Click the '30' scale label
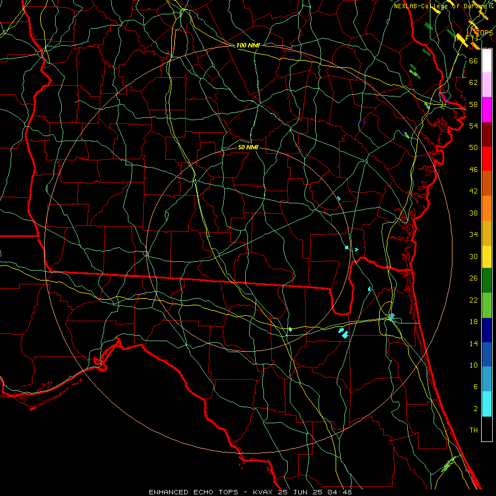Viewport: 496px width, 496px height. click(473, 256)
